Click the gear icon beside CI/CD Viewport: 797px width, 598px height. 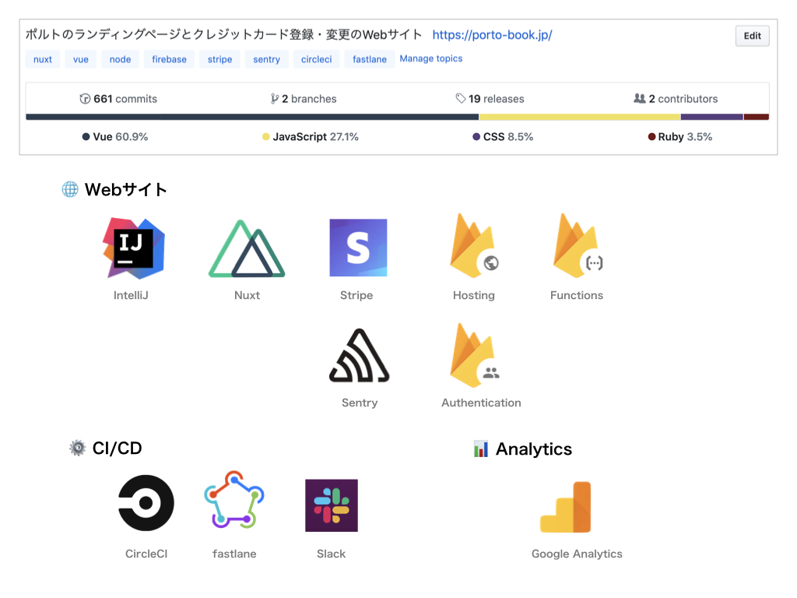(78, 448)
